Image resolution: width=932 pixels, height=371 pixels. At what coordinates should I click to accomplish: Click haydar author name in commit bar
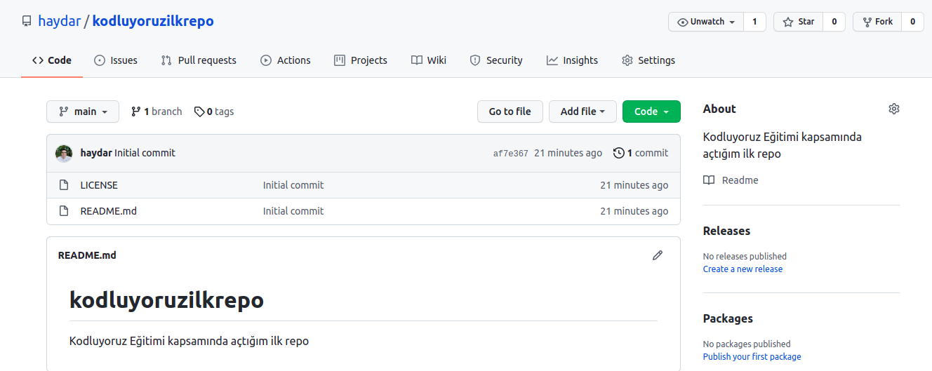click(96, 153)
